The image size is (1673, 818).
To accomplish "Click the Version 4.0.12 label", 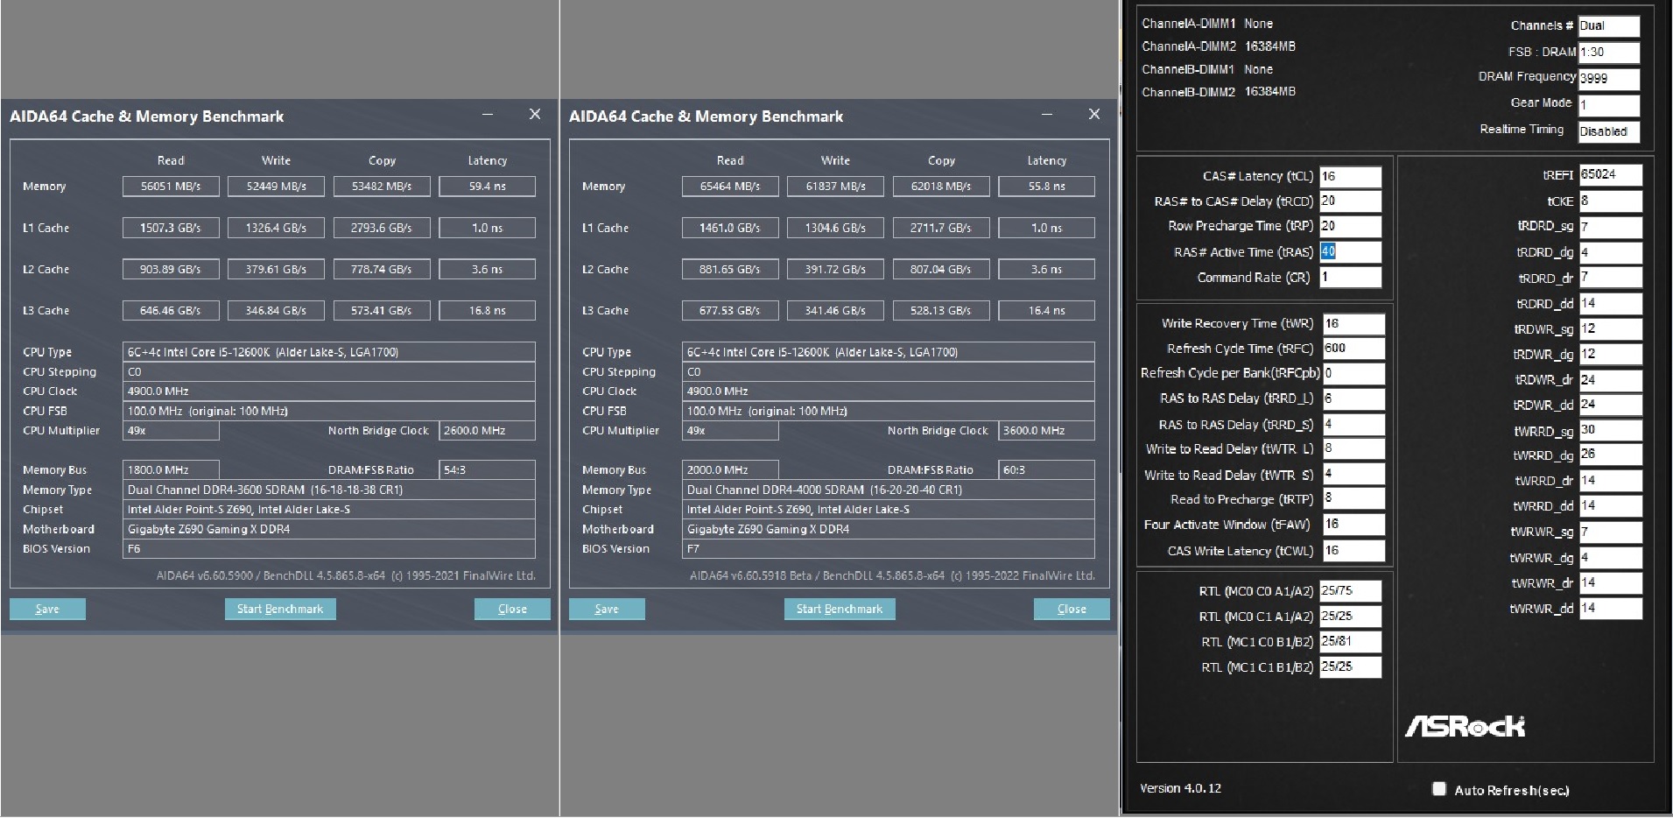I will coord(1180,788).
